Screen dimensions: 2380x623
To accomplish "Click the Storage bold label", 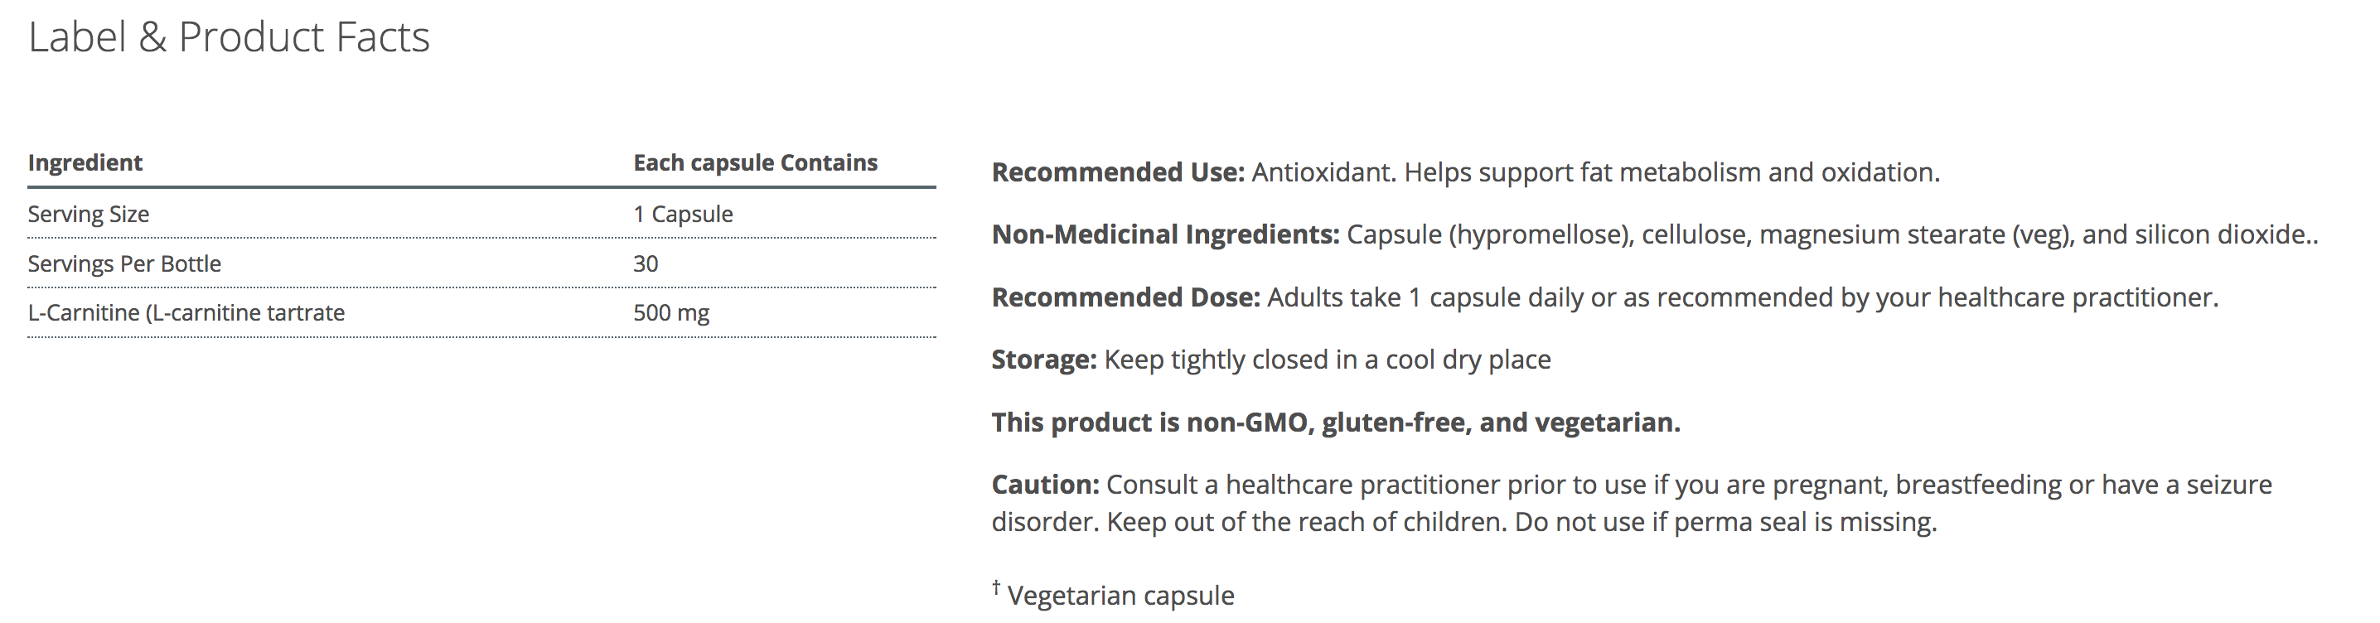I will (x=1044, y=360).
